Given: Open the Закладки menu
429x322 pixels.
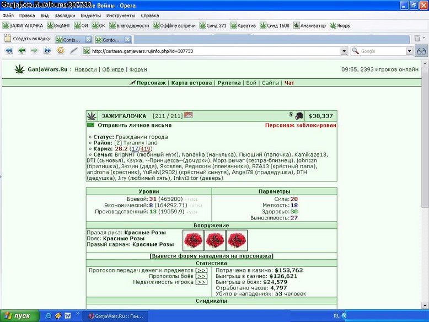Looking at the screenshot, I should coord(65,15).
